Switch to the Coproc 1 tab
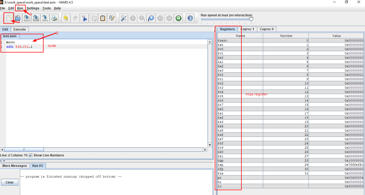Image resolution: width=365 pixels, height=195 pixels. 247,29
